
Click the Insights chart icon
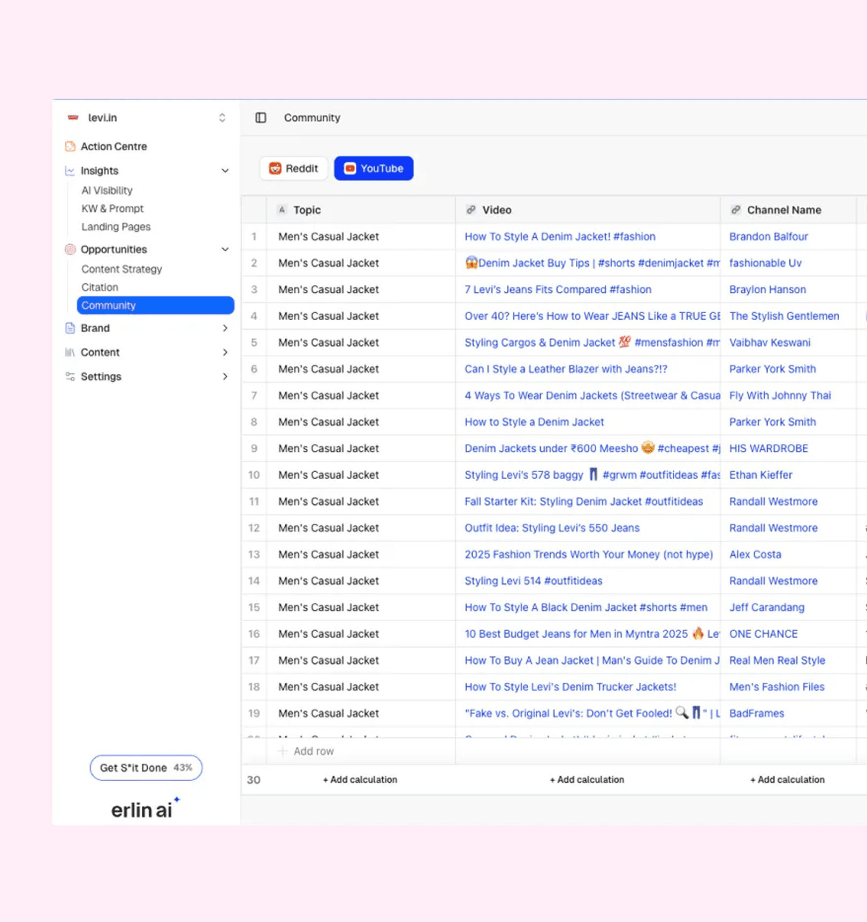tap(70, 171)
